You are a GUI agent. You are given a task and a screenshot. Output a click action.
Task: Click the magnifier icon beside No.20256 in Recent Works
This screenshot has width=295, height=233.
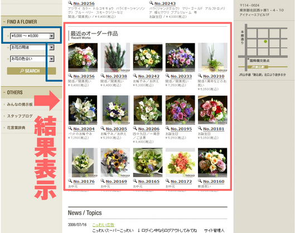point(70,76)
